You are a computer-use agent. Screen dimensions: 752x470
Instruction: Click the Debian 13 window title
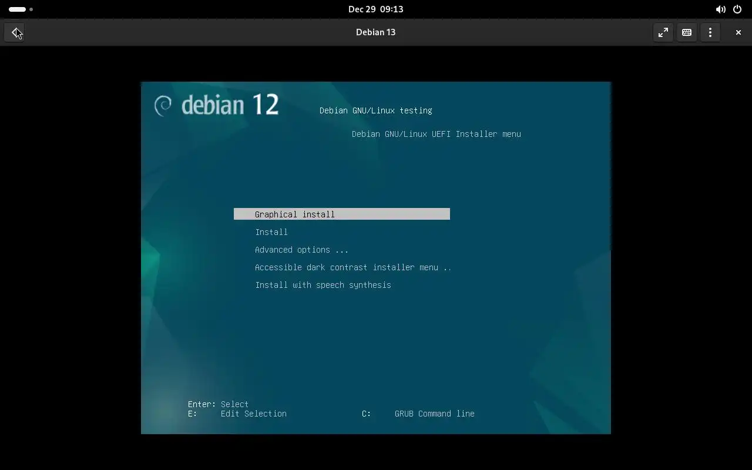[375, 32]
